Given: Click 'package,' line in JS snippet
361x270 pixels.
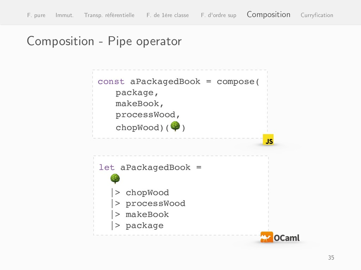Looking at the screenshot, I should coord(137,93).
